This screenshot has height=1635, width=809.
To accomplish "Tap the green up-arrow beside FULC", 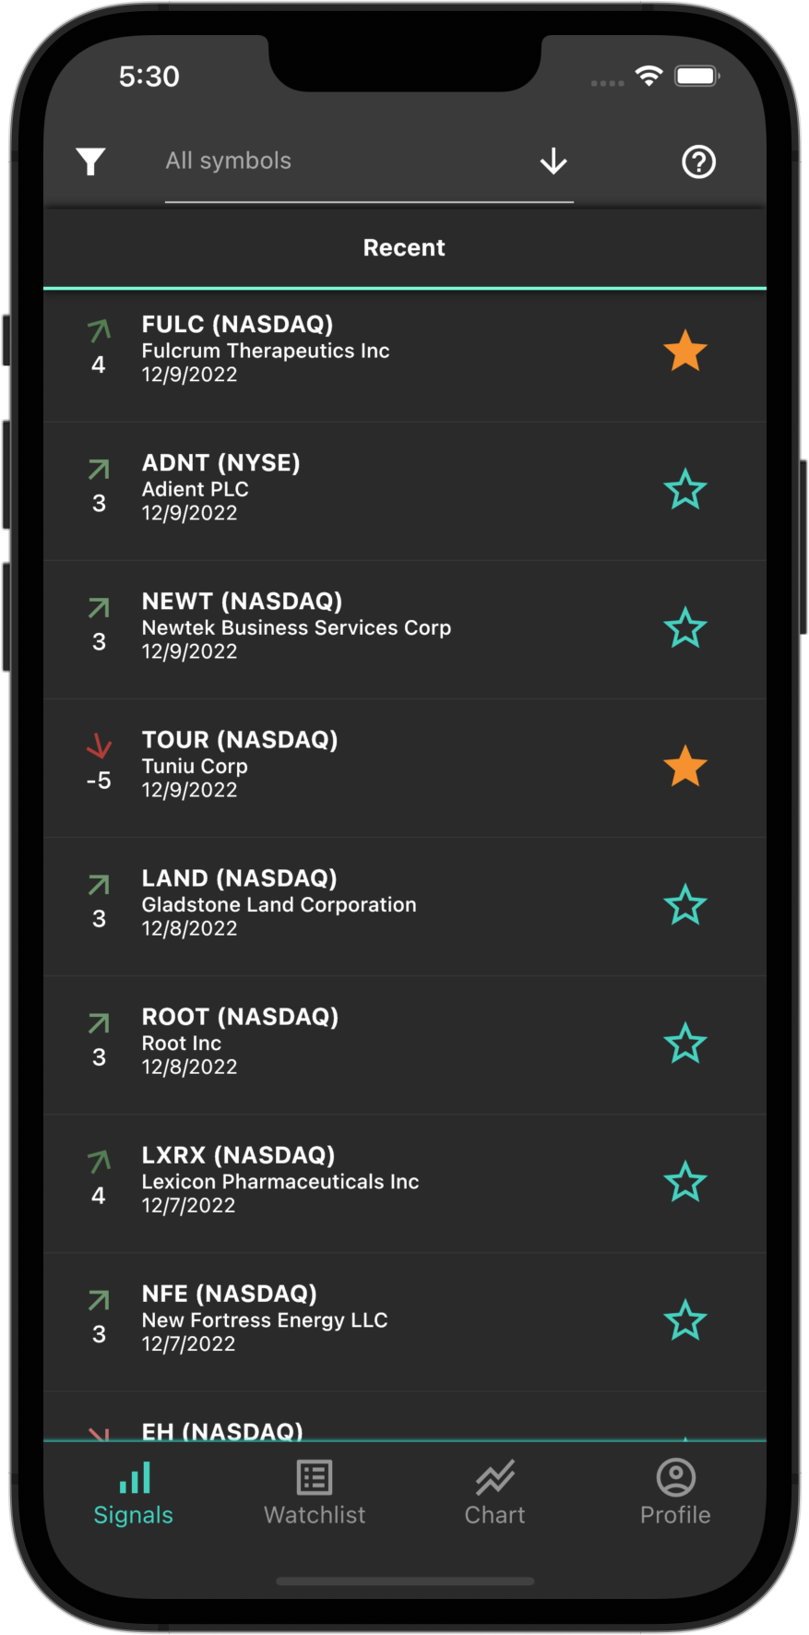I will tap(99, 330).
